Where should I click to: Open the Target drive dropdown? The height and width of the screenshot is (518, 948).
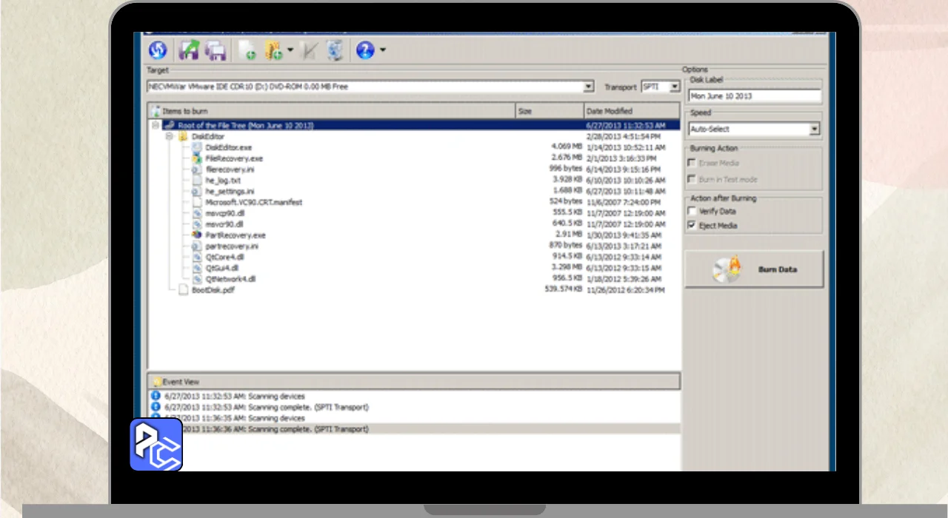coord(589,87)
